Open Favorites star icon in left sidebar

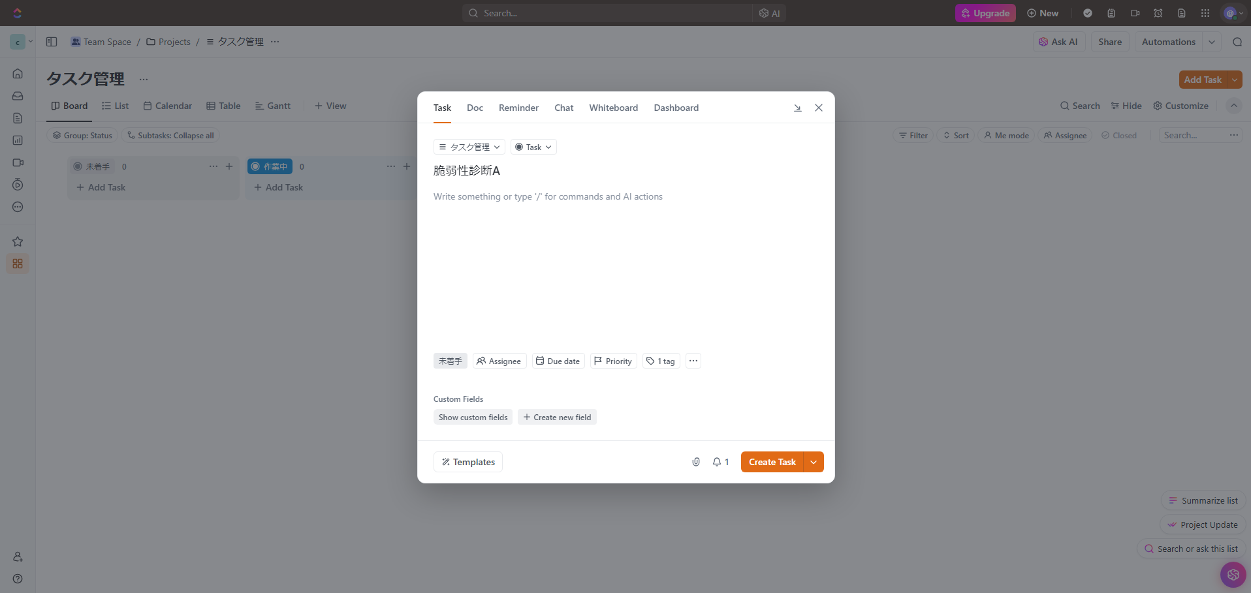click(18, 241)
